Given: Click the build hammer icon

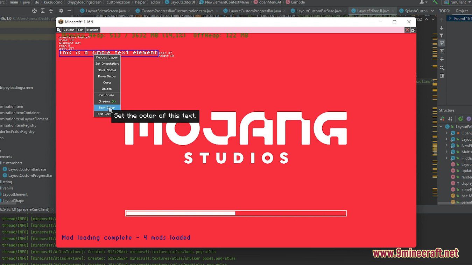Looking at the screenshot, I should (x=435, y=2).
